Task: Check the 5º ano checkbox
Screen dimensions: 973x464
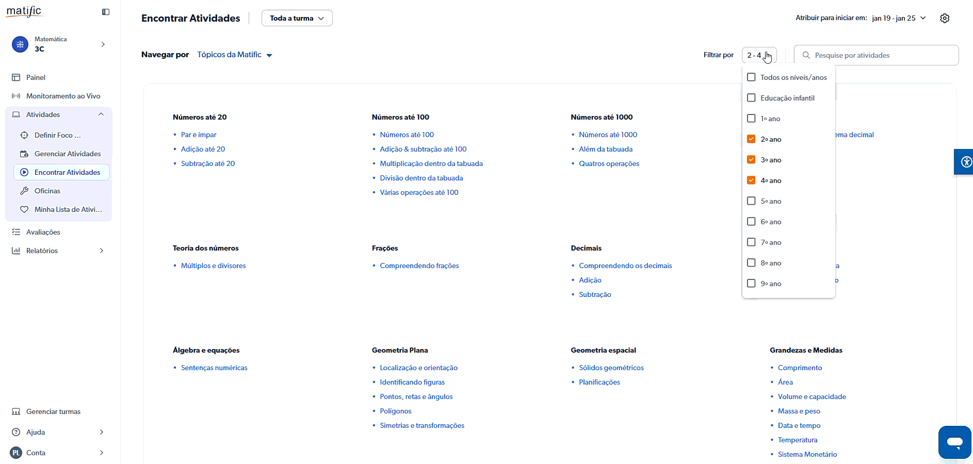Action: pyautogui.click(x=751, y=201)
